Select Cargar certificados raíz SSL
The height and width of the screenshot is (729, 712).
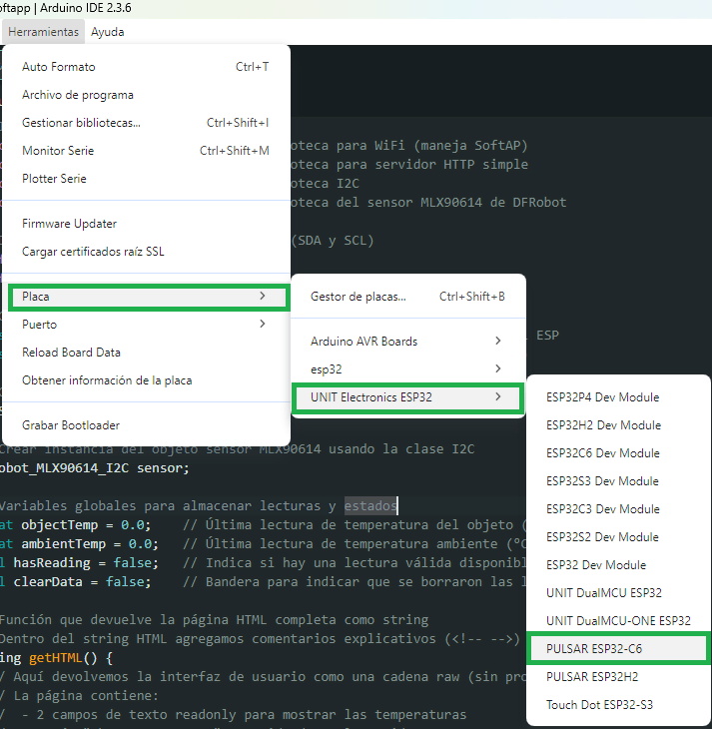(x=146, y=252)
